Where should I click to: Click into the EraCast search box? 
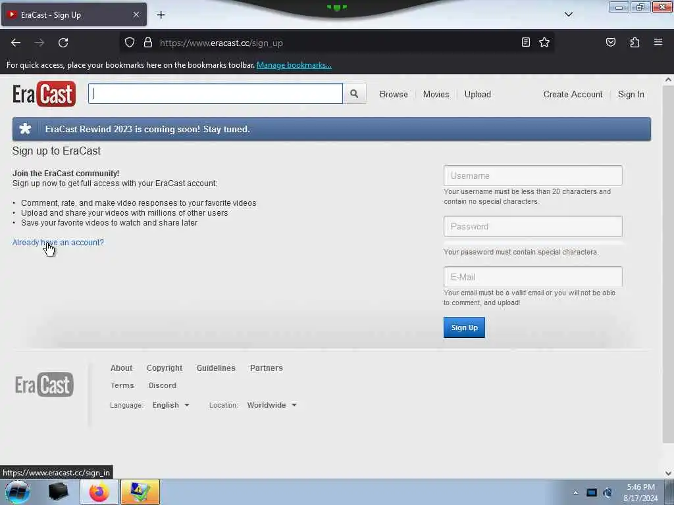tap(215, 93)
